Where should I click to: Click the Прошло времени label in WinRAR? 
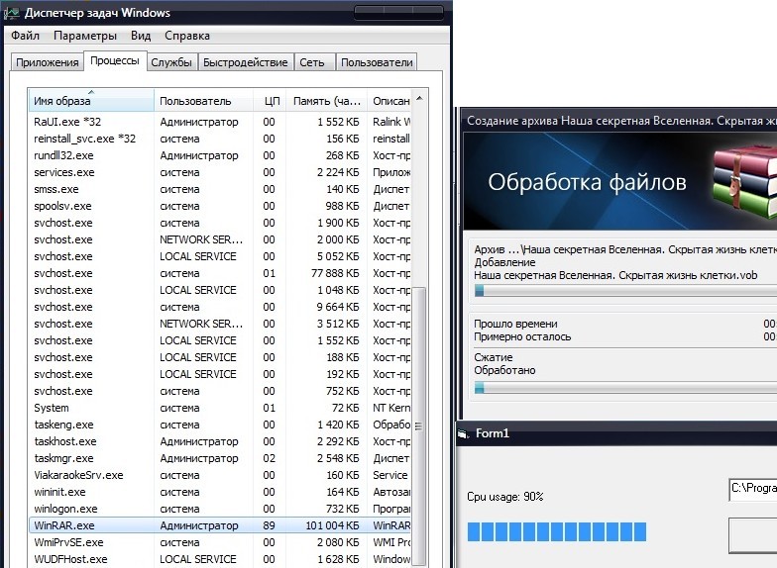point(515,325)
